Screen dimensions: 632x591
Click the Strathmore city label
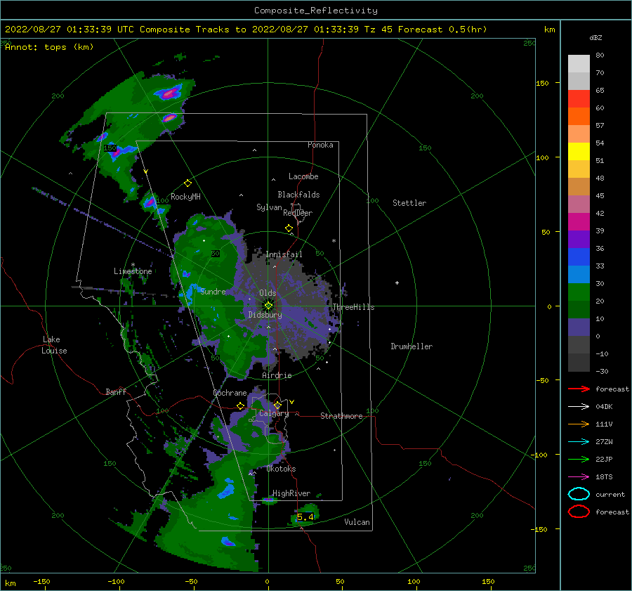tap(341, 416)
